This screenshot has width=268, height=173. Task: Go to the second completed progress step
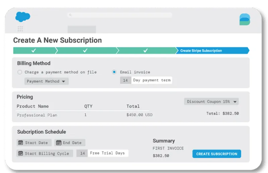pyautogui.click(x=86, y=51)
